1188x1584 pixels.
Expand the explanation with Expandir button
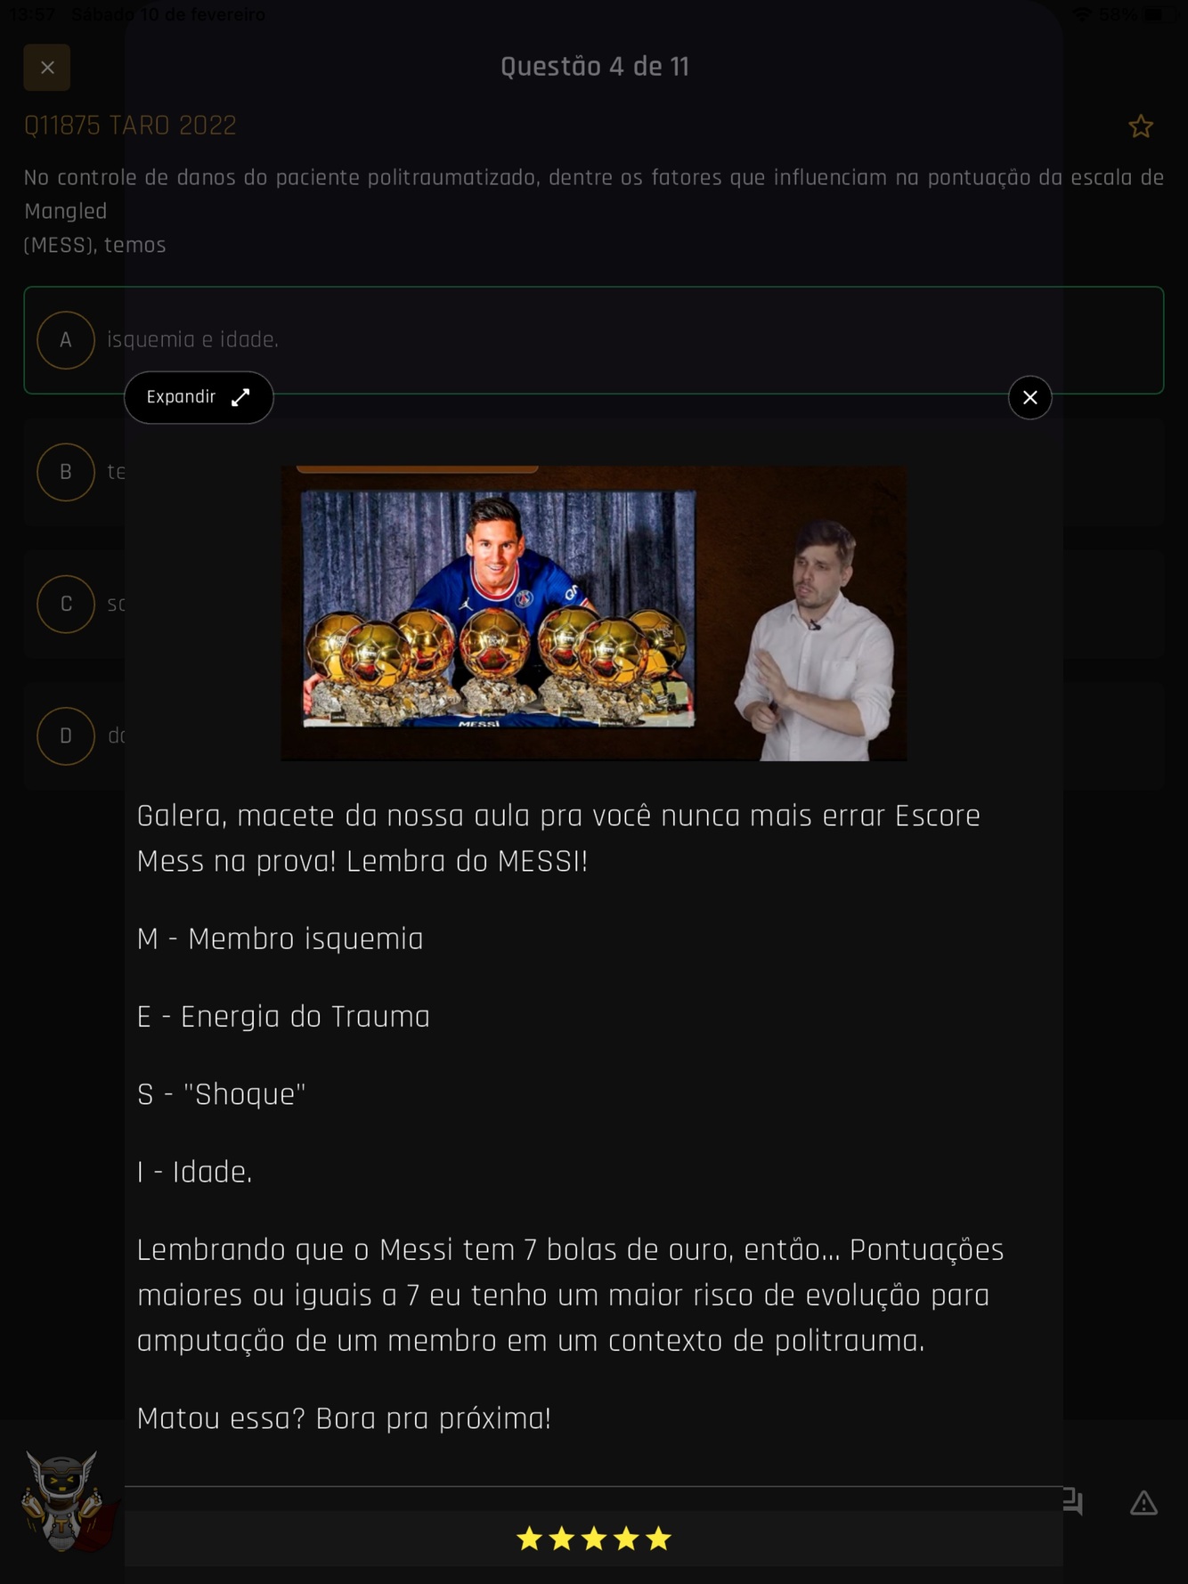click(x=199, y=397)
